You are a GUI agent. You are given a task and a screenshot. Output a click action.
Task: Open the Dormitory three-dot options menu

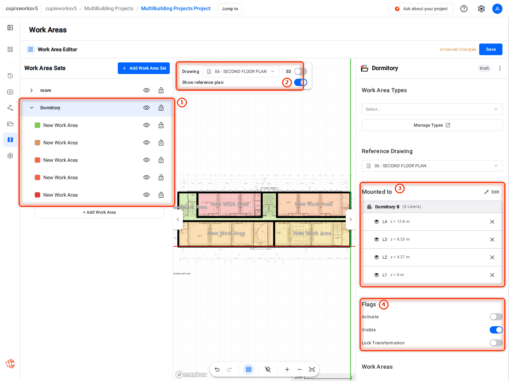click(500, 68)
